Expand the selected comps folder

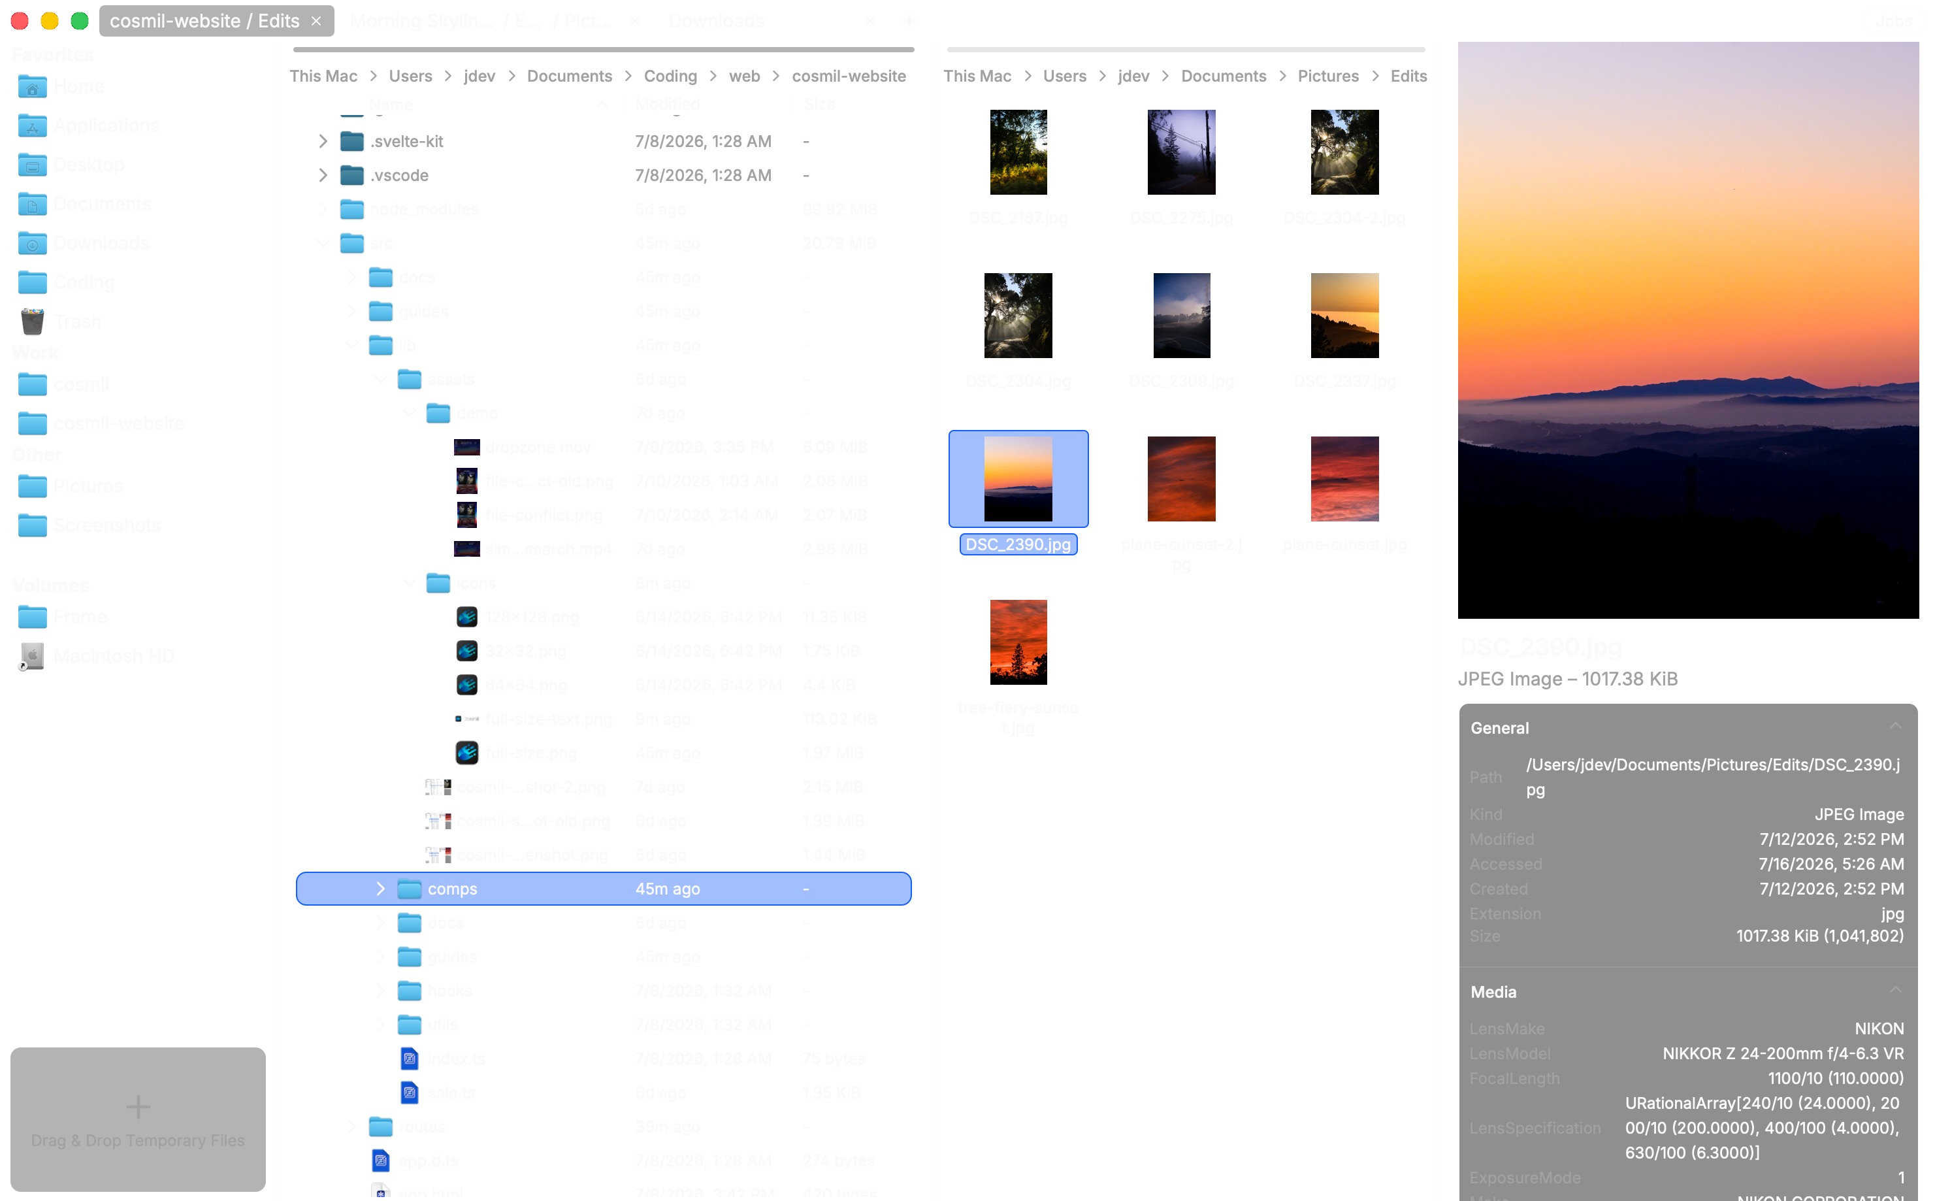[380, 888]
